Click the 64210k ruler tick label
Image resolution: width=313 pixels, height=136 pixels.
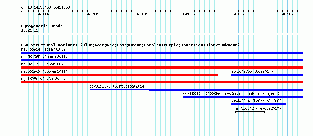pos(287,14)
